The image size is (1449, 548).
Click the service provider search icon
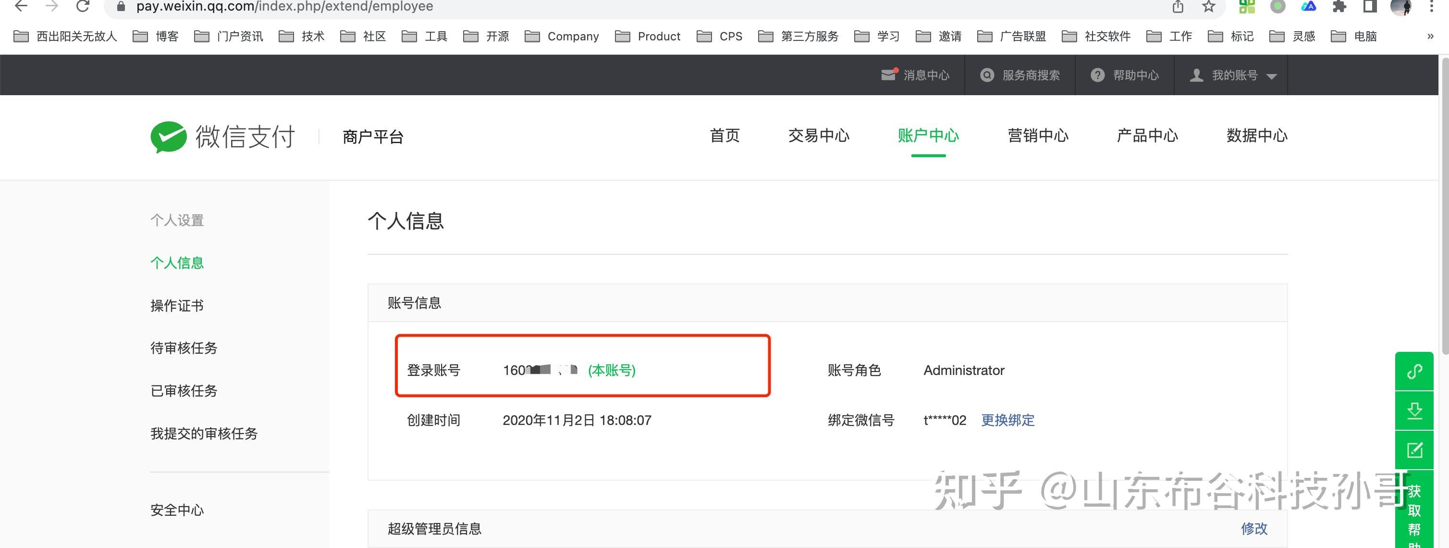coord(987,75)
